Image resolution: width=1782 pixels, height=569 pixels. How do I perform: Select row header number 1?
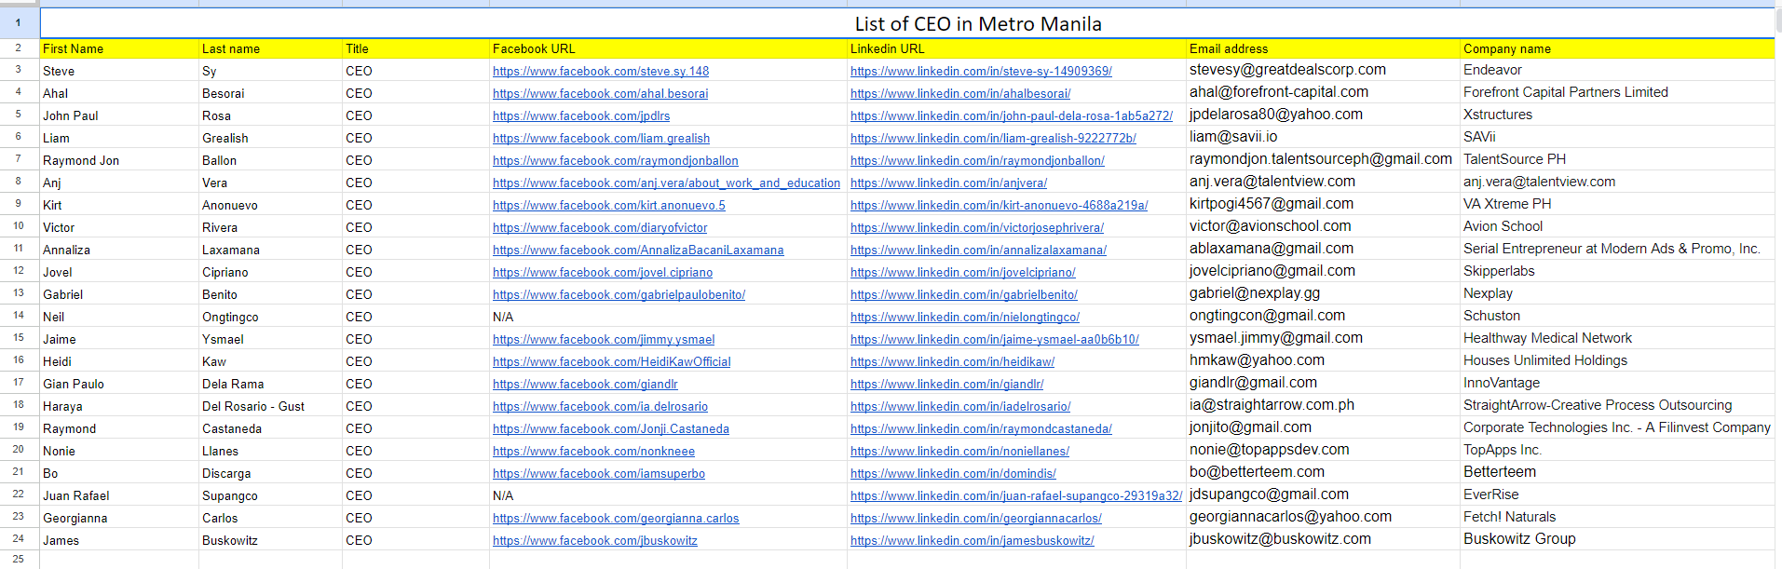point(19,23)
